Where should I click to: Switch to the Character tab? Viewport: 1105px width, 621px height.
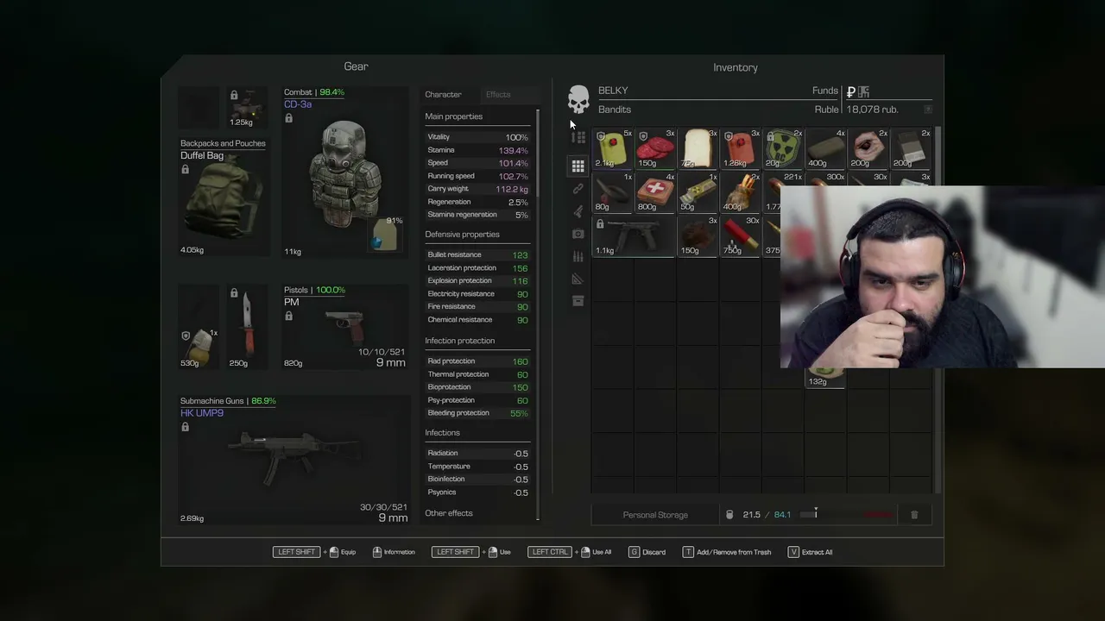tap(443, 94)
